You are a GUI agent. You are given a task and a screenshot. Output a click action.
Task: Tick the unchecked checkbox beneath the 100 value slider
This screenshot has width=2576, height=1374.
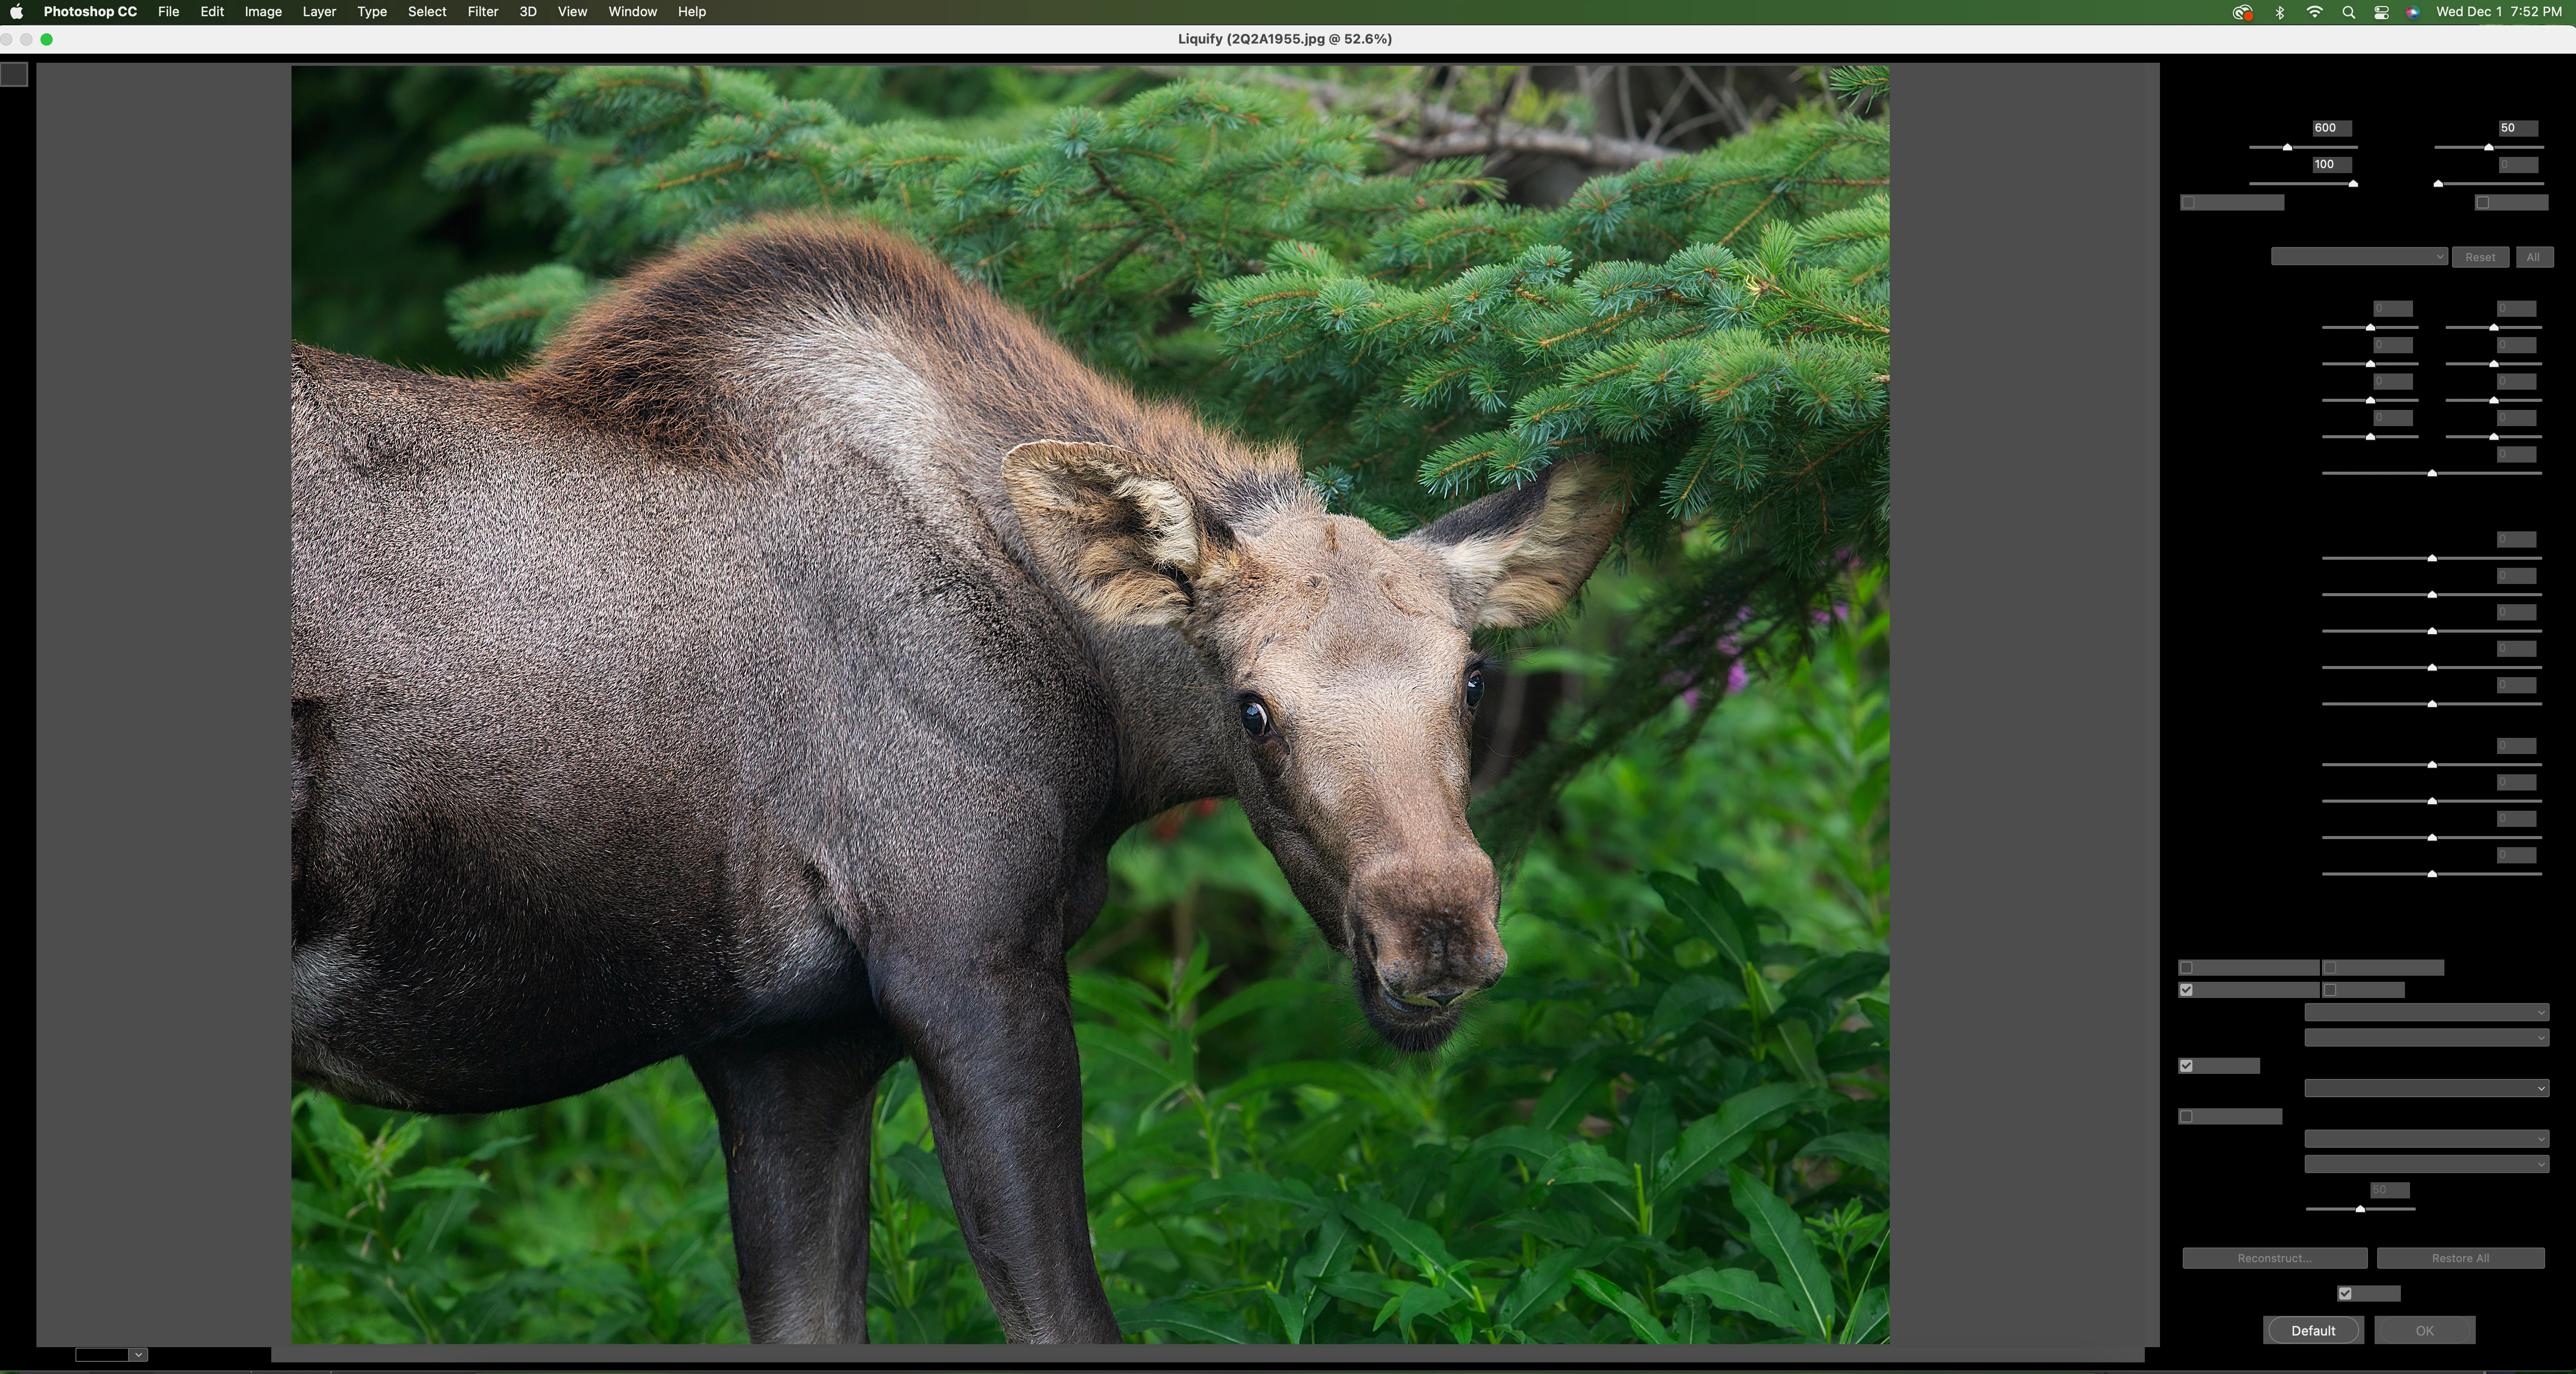click(2188, 203)
